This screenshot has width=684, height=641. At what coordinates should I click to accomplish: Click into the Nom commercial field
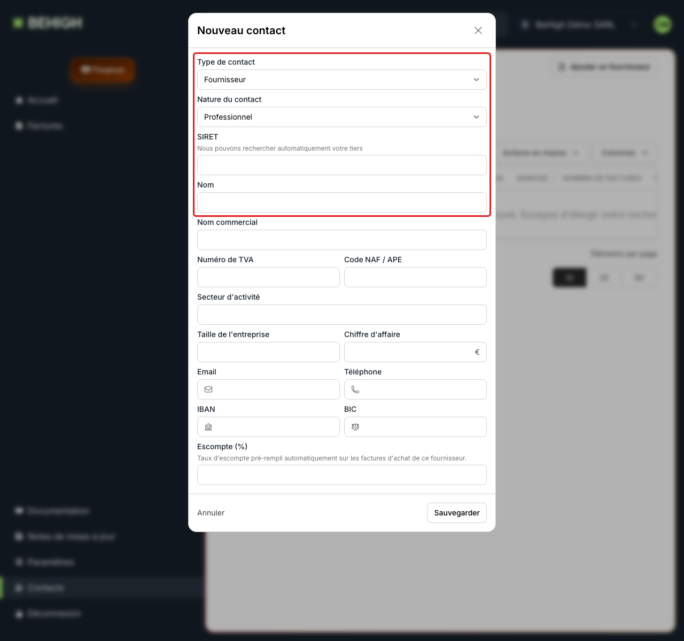coord(342,240)
